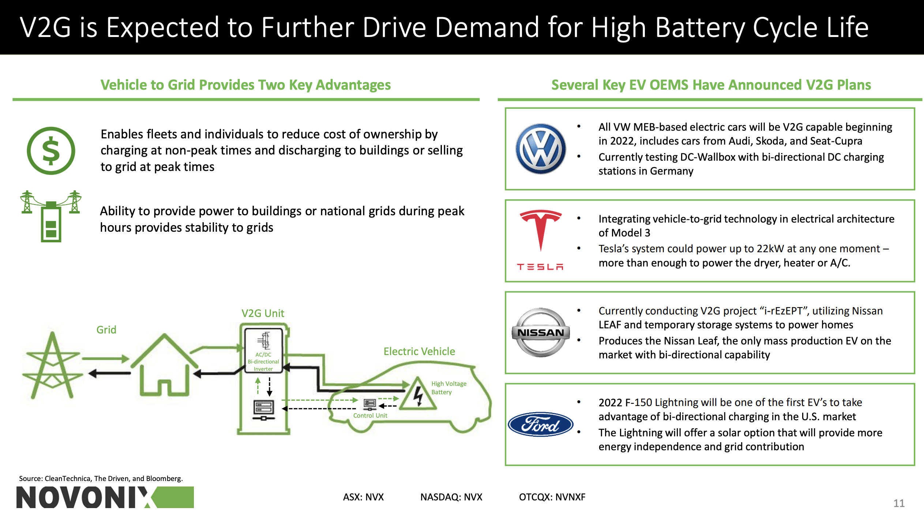The width and height of the screenshot is (924, 522).
Task: Click the blue Ford oval logo
Action: [540, 424]
